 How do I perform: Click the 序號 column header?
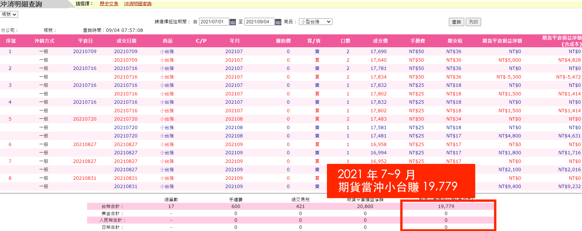tap(11, 41)
